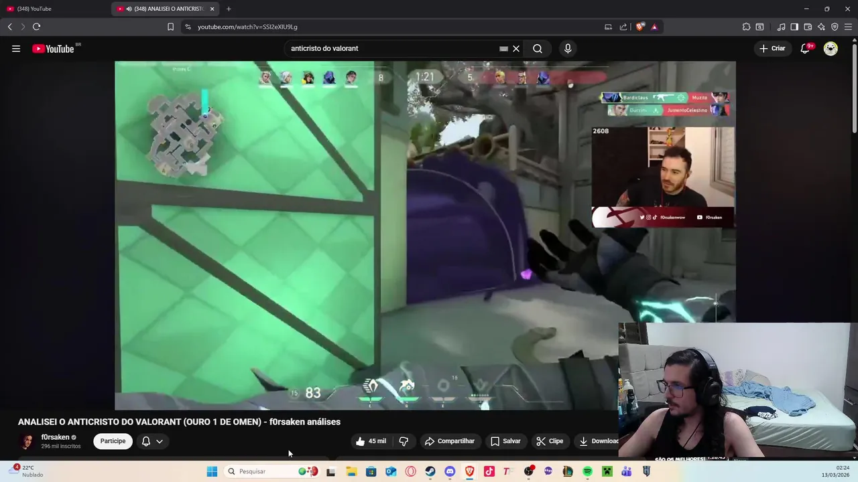Go forward in browser history

pos(22,27)
